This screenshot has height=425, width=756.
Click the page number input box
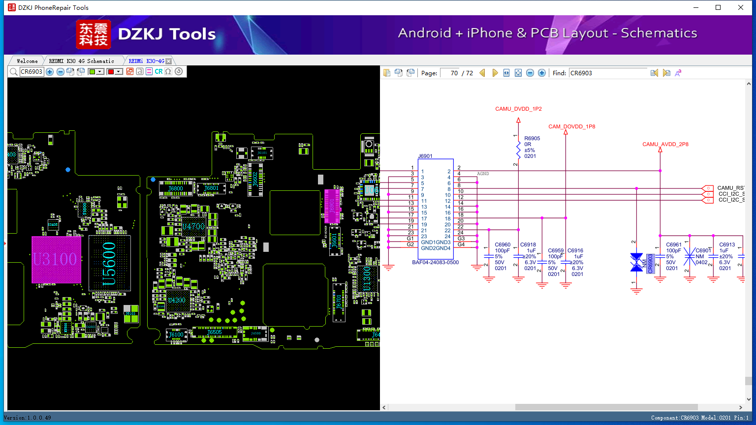coord(450,73)
